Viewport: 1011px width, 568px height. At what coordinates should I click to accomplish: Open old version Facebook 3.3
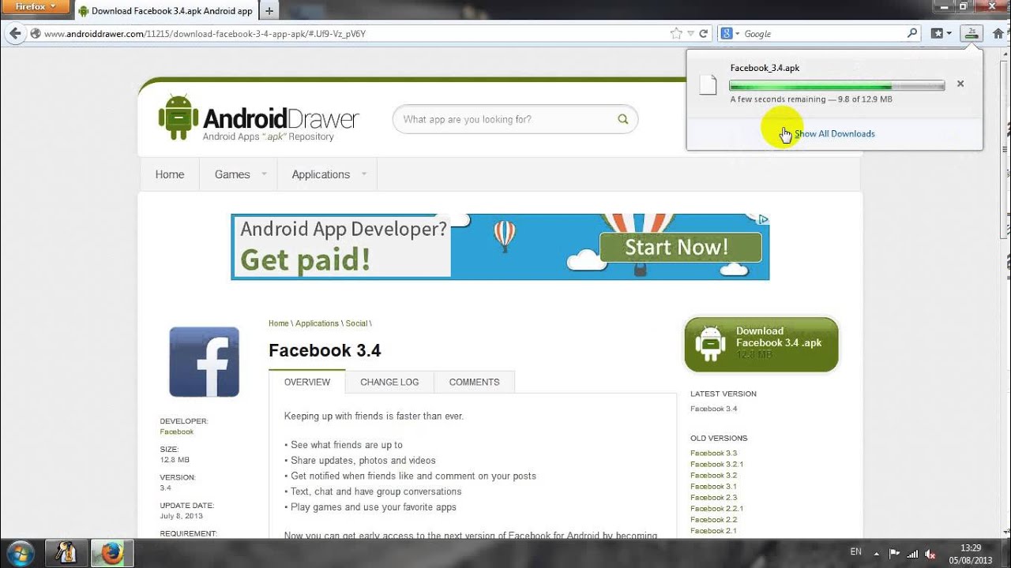tap(713, 453)
